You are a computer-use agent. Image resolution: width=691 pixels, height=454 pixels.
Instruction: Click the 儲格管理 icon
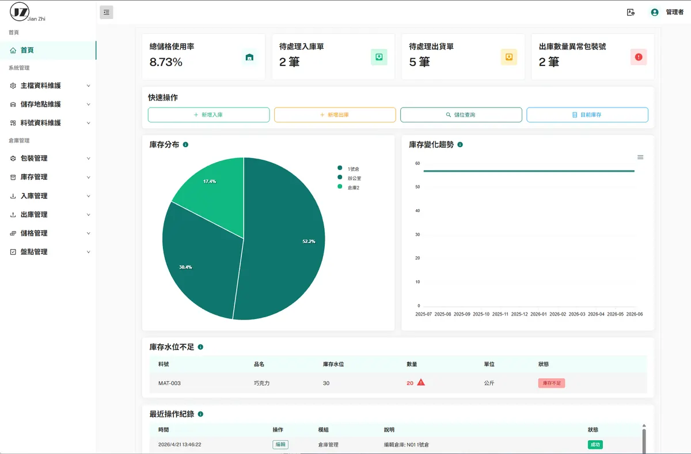(13, 233)
